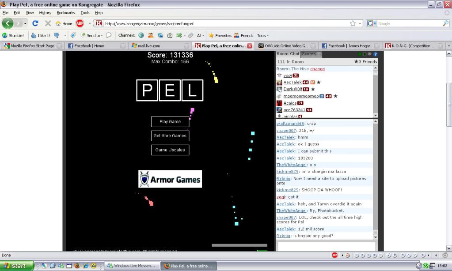The image size is (452, 271).
Task: Click the StumbleUpon tag icon
Action: (x=73, y=35)
